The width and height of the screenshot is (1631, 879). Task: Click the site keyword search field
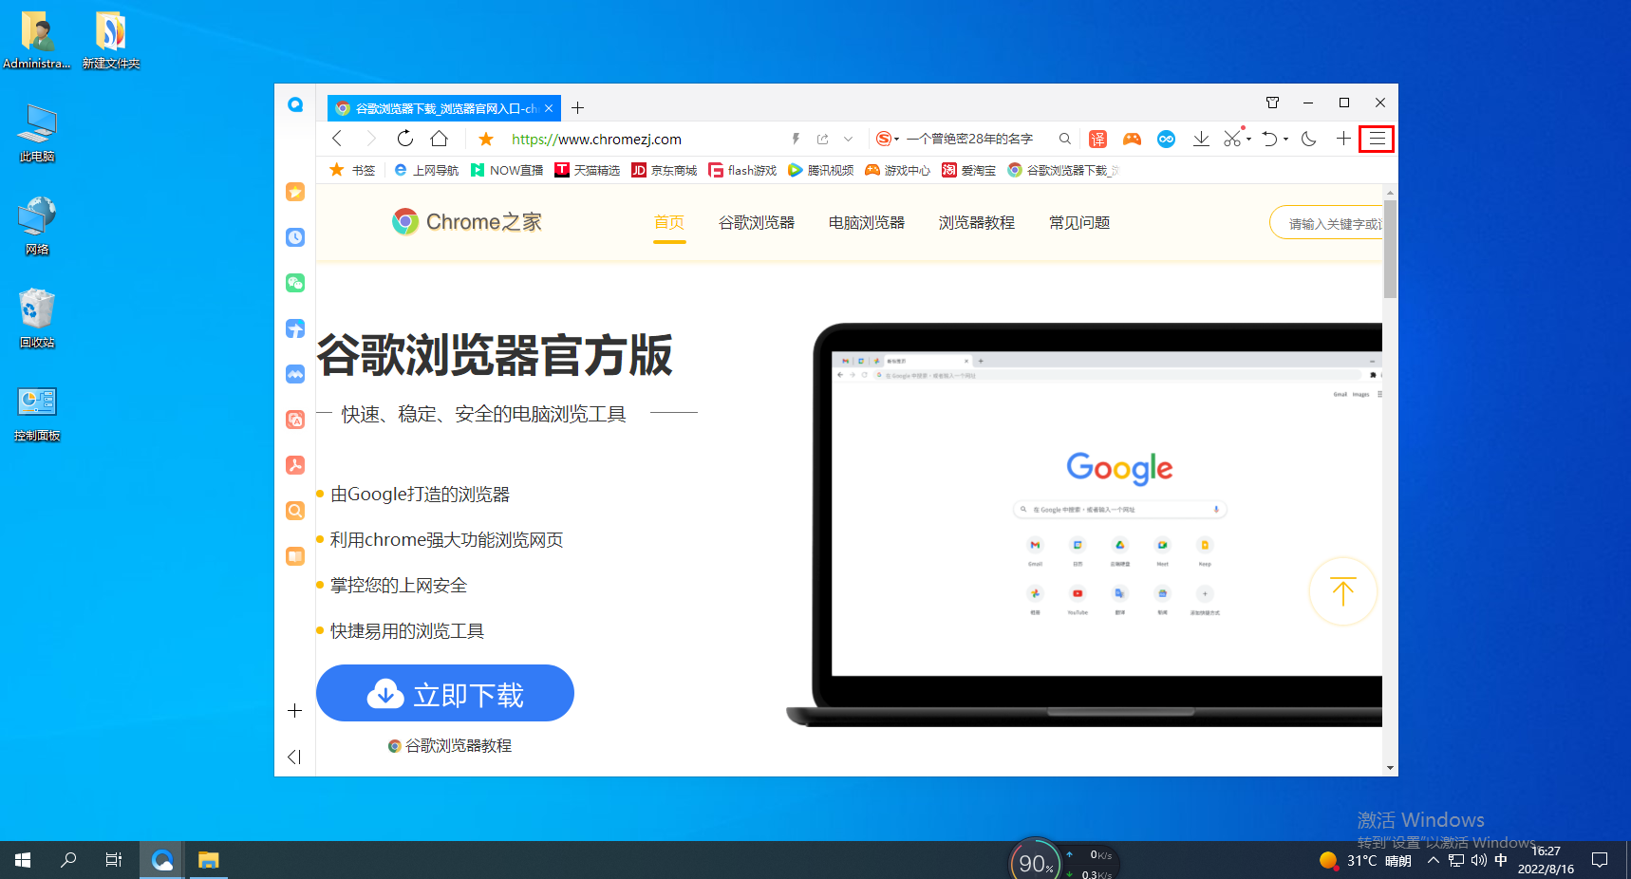pyautogui.click(x=1326, y=223)
